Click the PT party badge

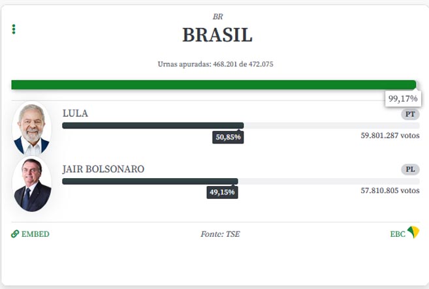pos(410,114)
